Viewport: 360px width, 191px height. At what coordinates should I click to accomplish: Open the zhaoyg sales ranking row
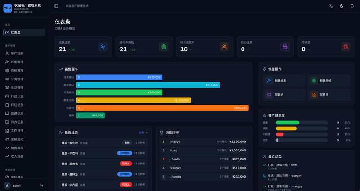click(x=204, y=142)
